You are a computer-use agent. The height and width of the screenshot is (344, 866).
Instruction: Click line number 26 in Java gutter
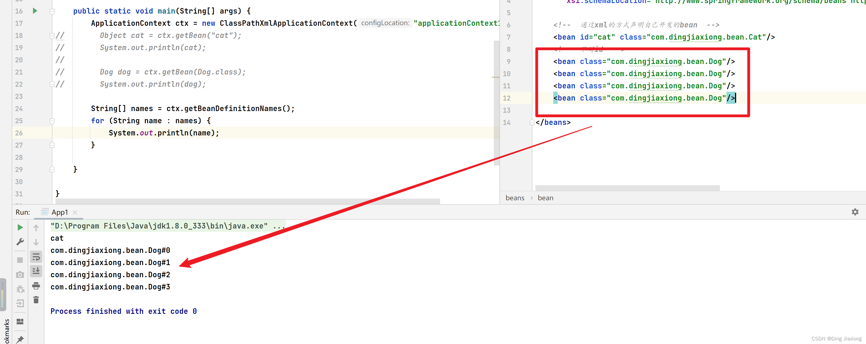coord(19,133)
